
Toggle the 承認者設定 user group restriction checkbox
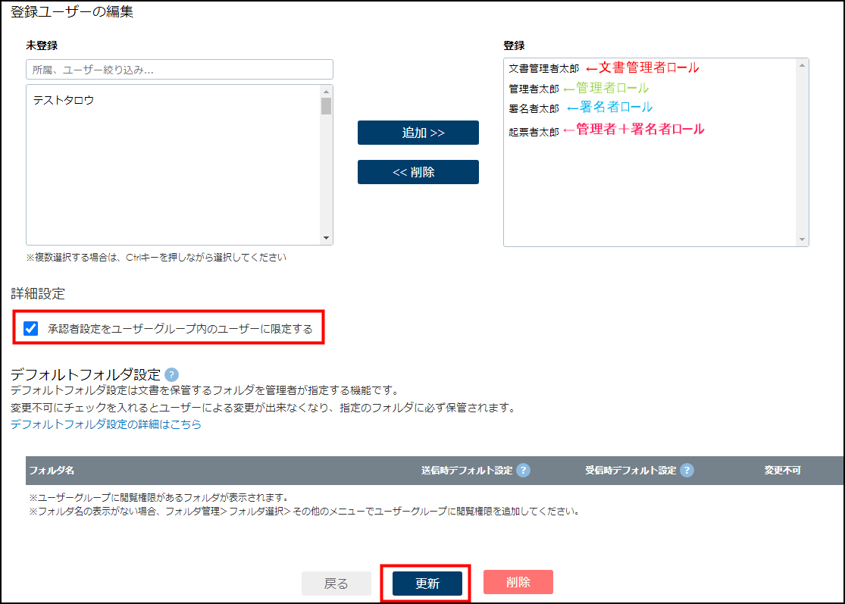(x=31, y=329)
